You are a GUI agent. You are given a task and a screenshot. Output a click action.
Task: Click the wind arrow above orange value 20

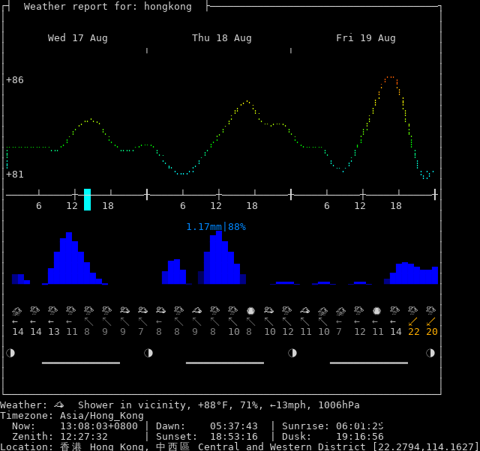click(431, 321)
